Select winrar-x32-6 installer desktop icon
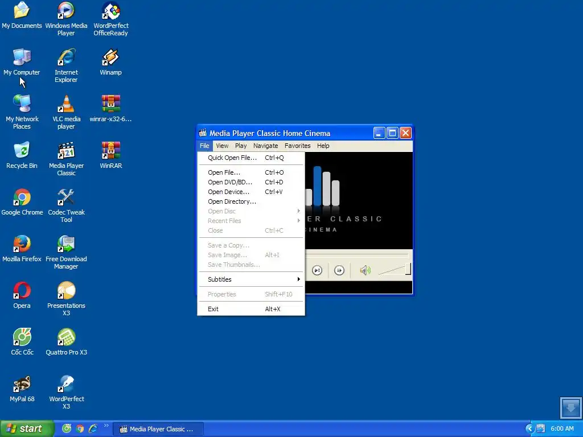The image size is (583, 437). point(111,109)
